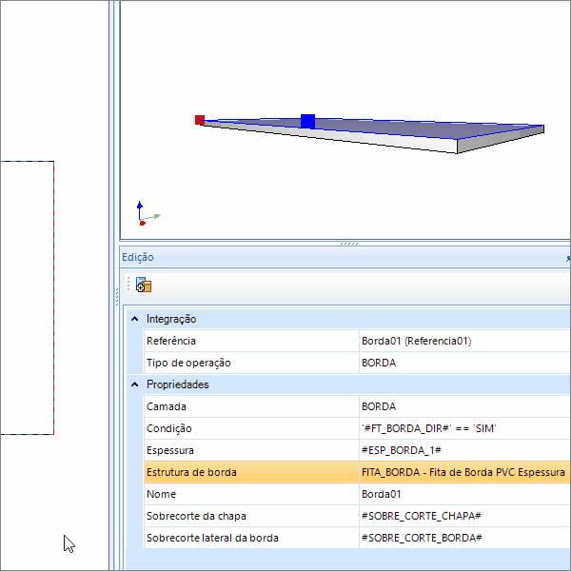The image size is (571, 571).
Task: Edit the Nome value Borda01
Action: pos(381,494)
